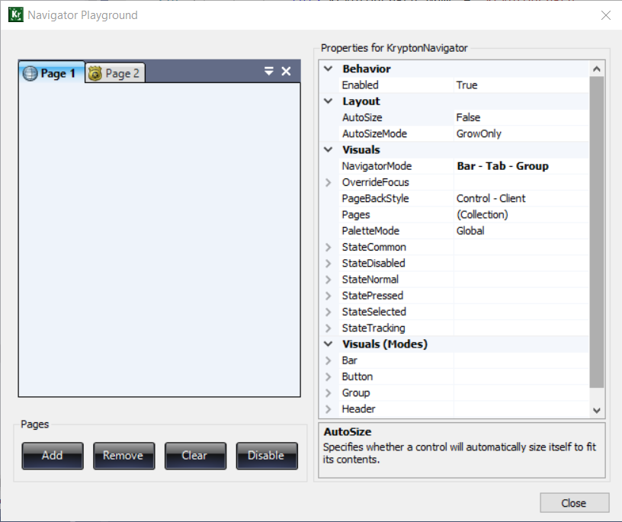The image size is (622, 522).
Task: Select the PaletteMode property name
Action: [x=370, y=231]
